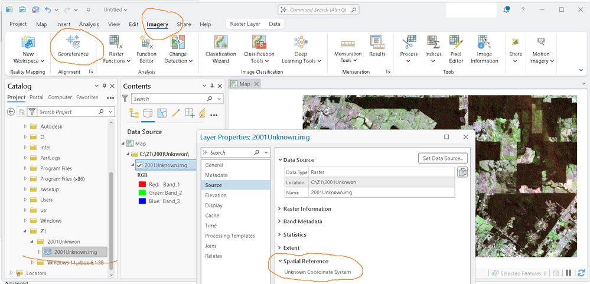
Task: Click the Share ribbon icon
Action: tap(516, 42)
